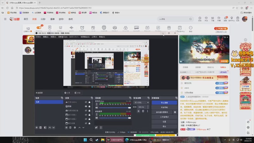Screen dimensions: 254x143
Task: Open OBS 设置 button in controls
Action: (164, 122)
